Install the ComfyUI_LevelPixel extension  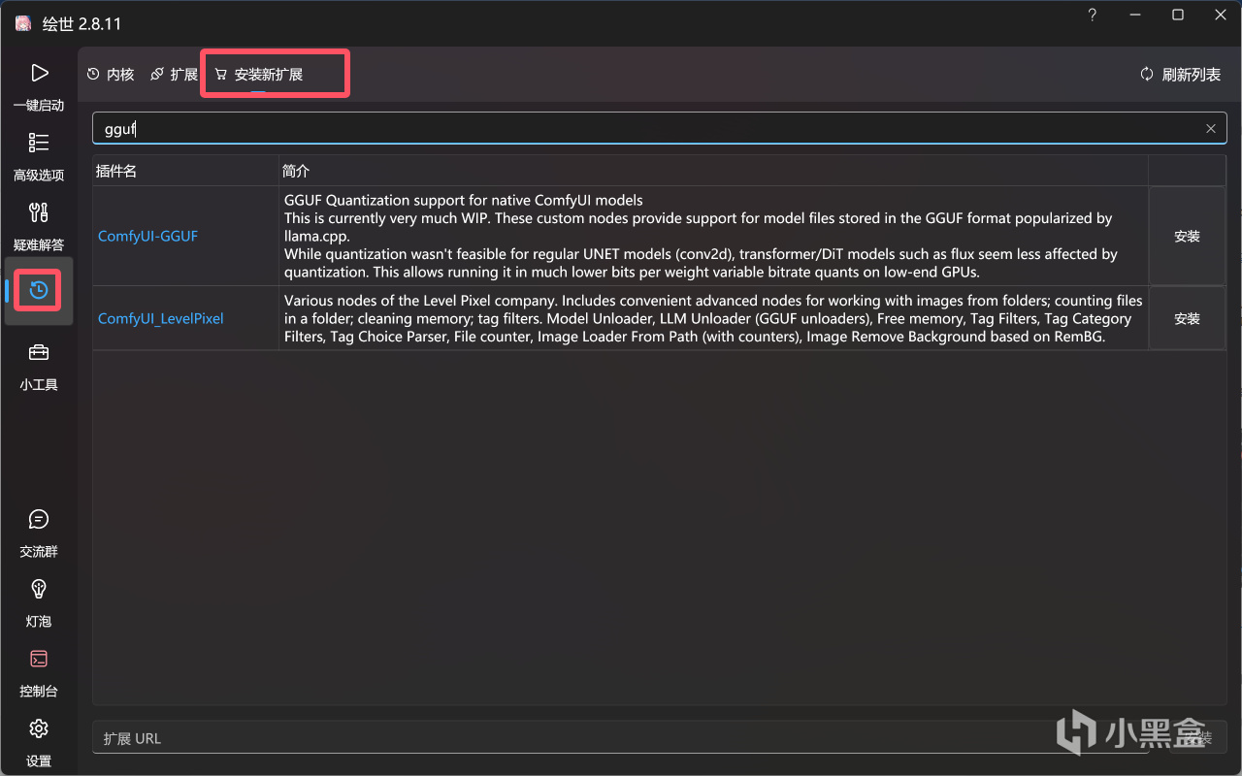1187,318
